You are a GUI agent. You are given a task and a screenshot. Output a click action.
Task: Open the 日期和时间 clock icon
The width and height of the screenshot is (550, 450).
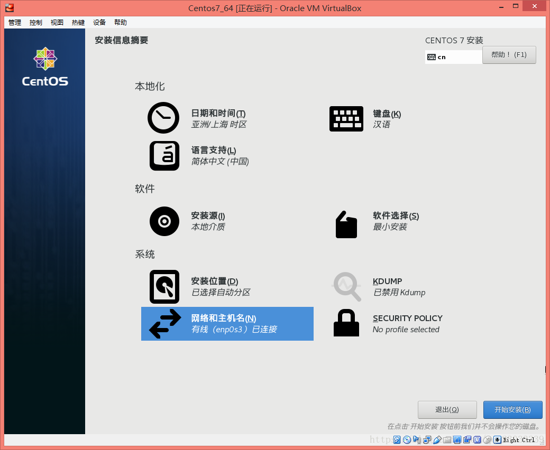click(163, 118)
